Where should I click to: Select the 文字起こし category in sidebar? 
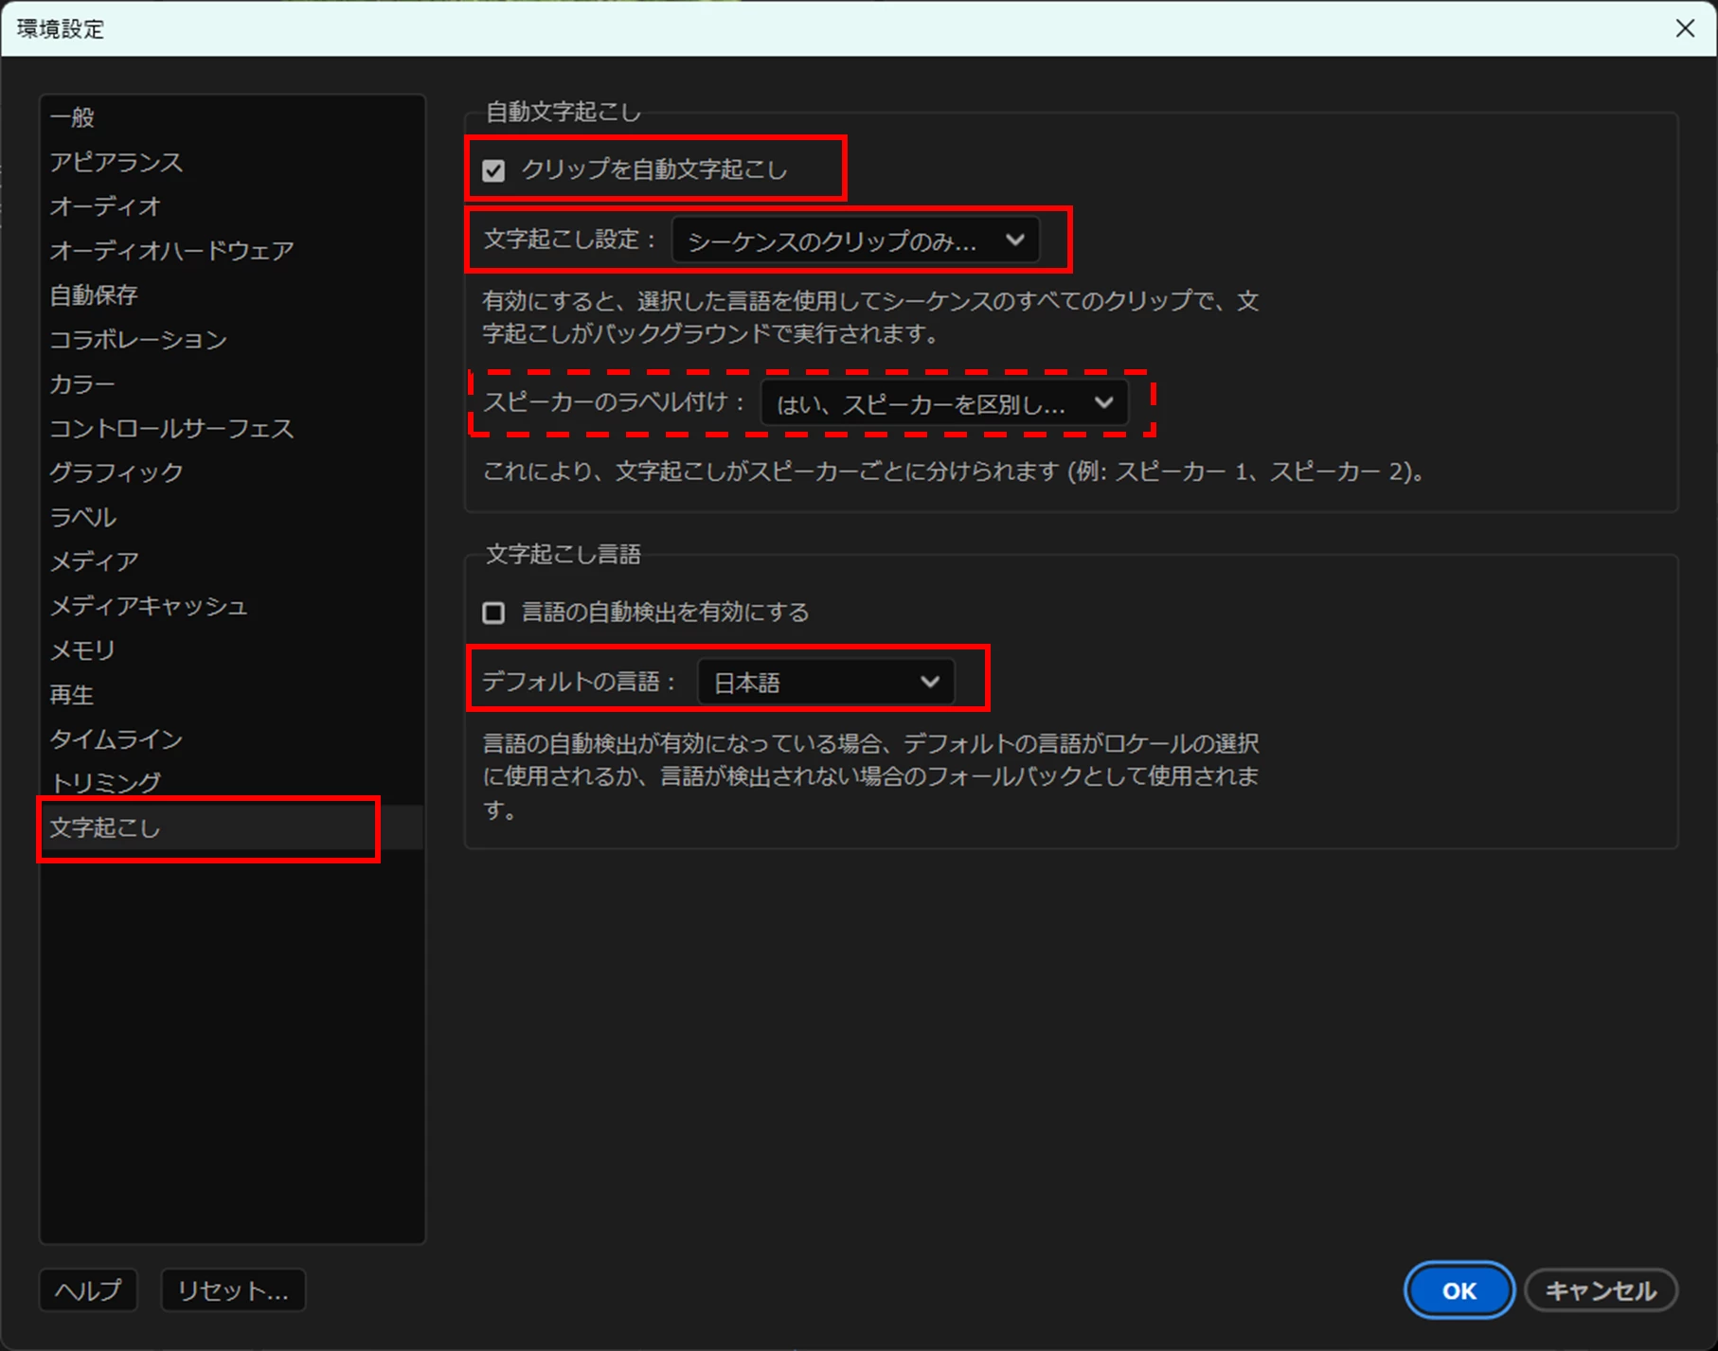coord(107,827)
